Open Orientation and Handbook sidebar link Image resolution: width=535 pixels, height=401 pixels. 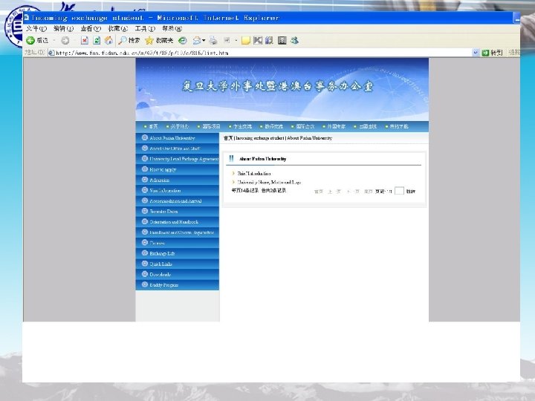(174, 222)
